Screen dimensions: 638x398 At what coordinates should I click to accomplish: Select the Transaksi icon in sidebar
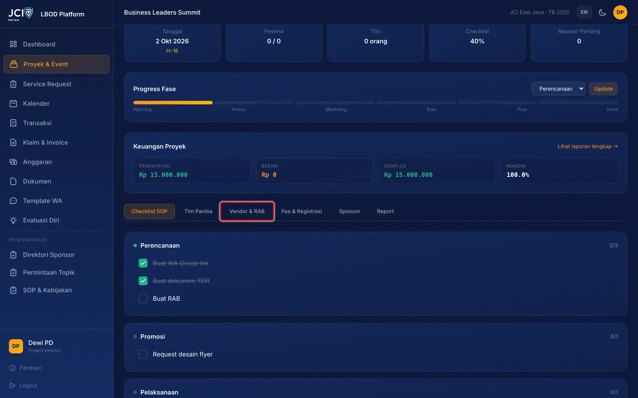(x=13, y=123)
